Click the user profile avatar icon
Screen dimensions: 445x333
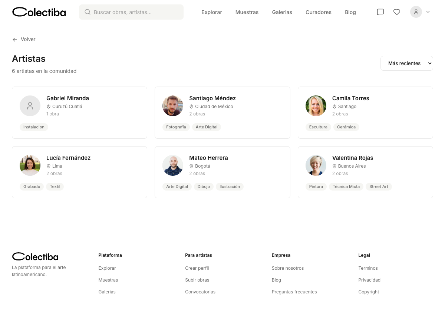[416, 12]
